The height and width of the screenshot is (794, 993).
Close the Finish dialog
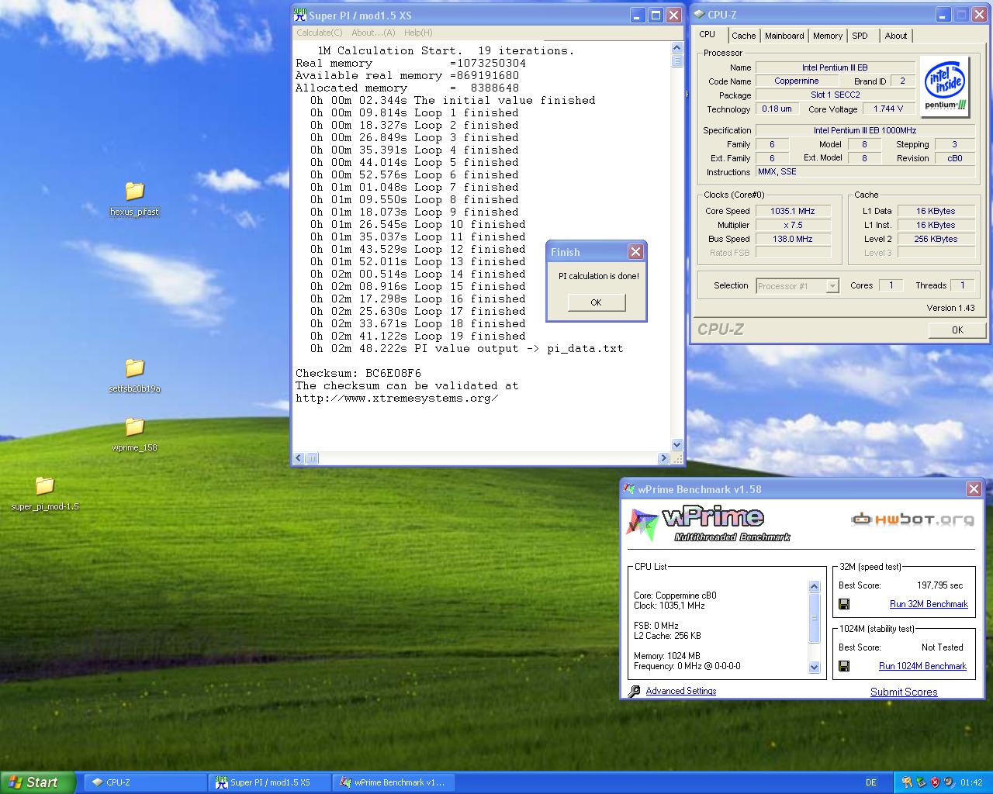[x=635, y=252]
